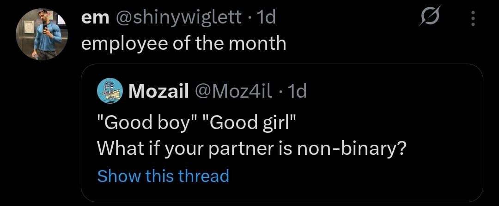Select "What if your partner is non-binary?" line

coord(252,149)
